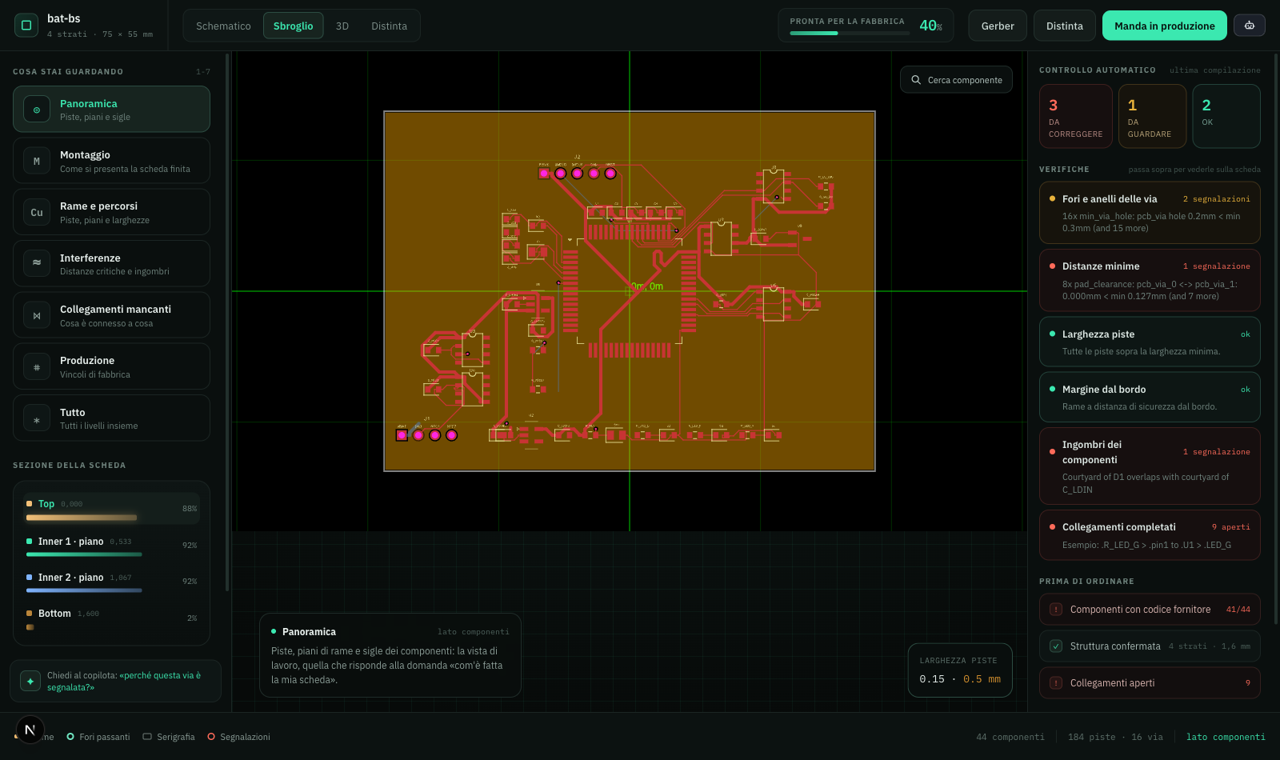Viewport: 1280px width, 760px height.
Task: Switch to the Schematico tab
Action: (x=223, y=26)
